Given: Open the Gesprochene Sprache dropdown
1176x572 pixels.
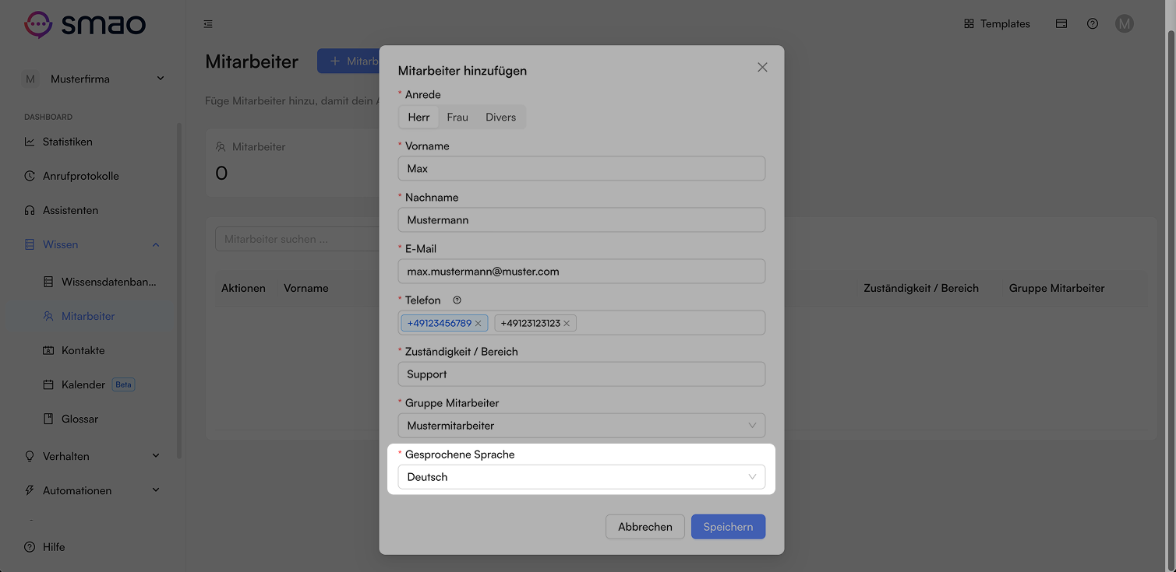Looking at the screenshot, I should pos(581,477).
